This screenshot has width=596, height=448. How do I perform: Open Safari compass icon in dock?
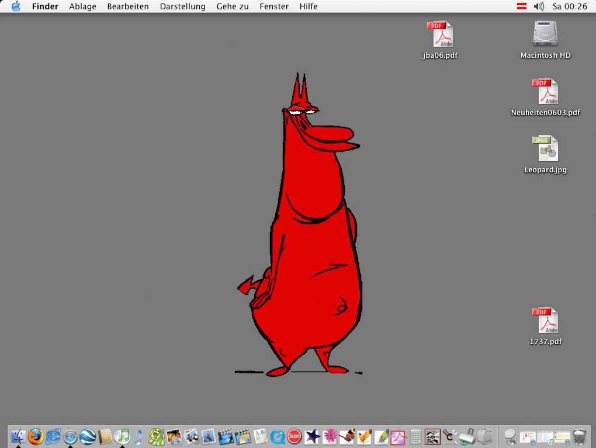[x=71, y=436]
